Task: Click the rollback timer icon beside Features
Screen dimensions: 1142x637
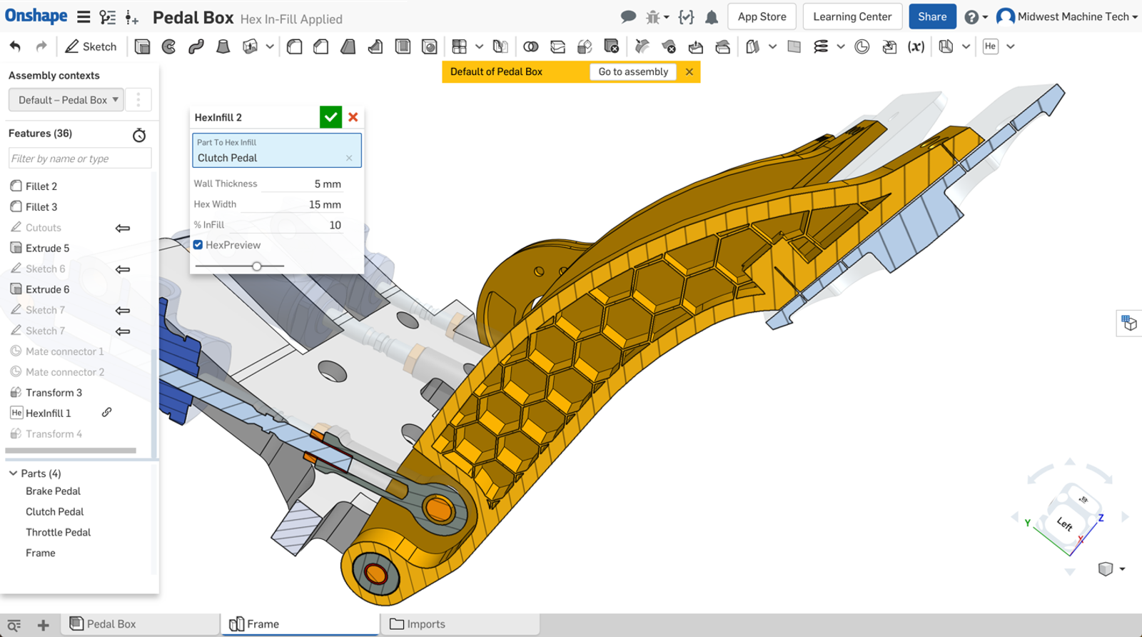Action: click(139, 135)
